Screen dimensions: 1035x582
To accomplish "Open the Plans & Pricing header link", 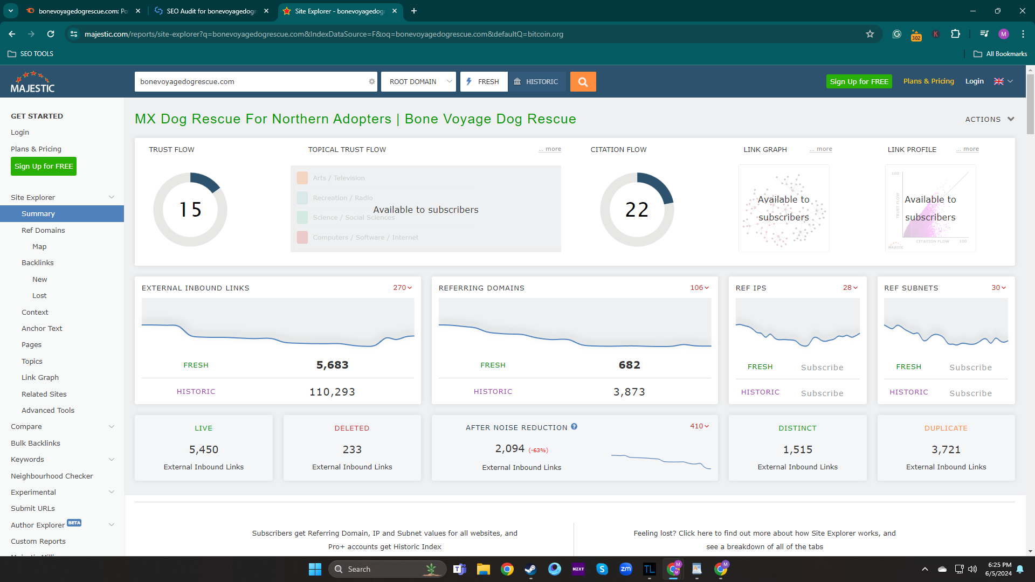I will (x=928, y=81).
